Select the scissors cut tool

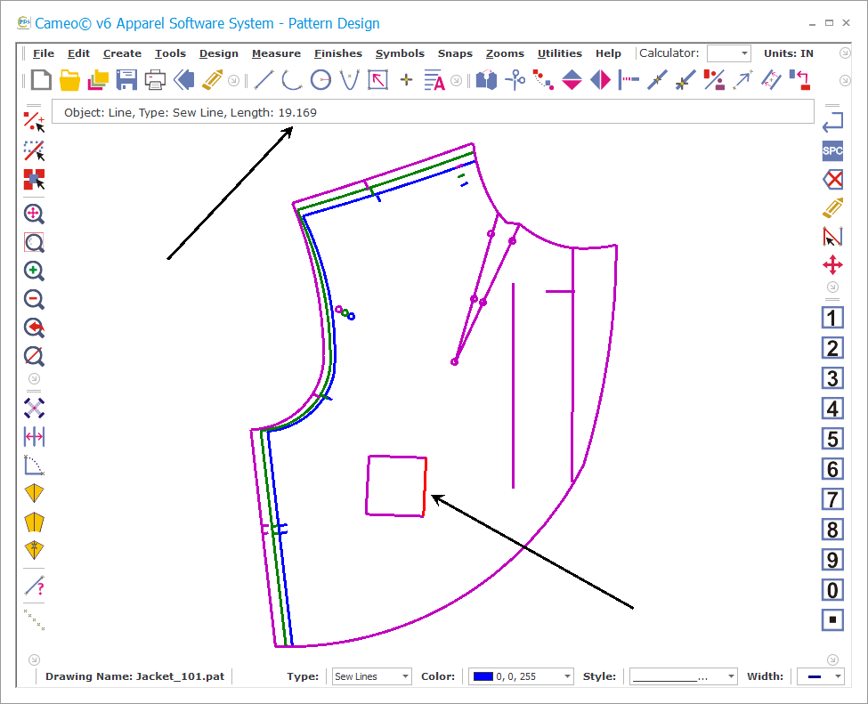click(x=515, y=80)
